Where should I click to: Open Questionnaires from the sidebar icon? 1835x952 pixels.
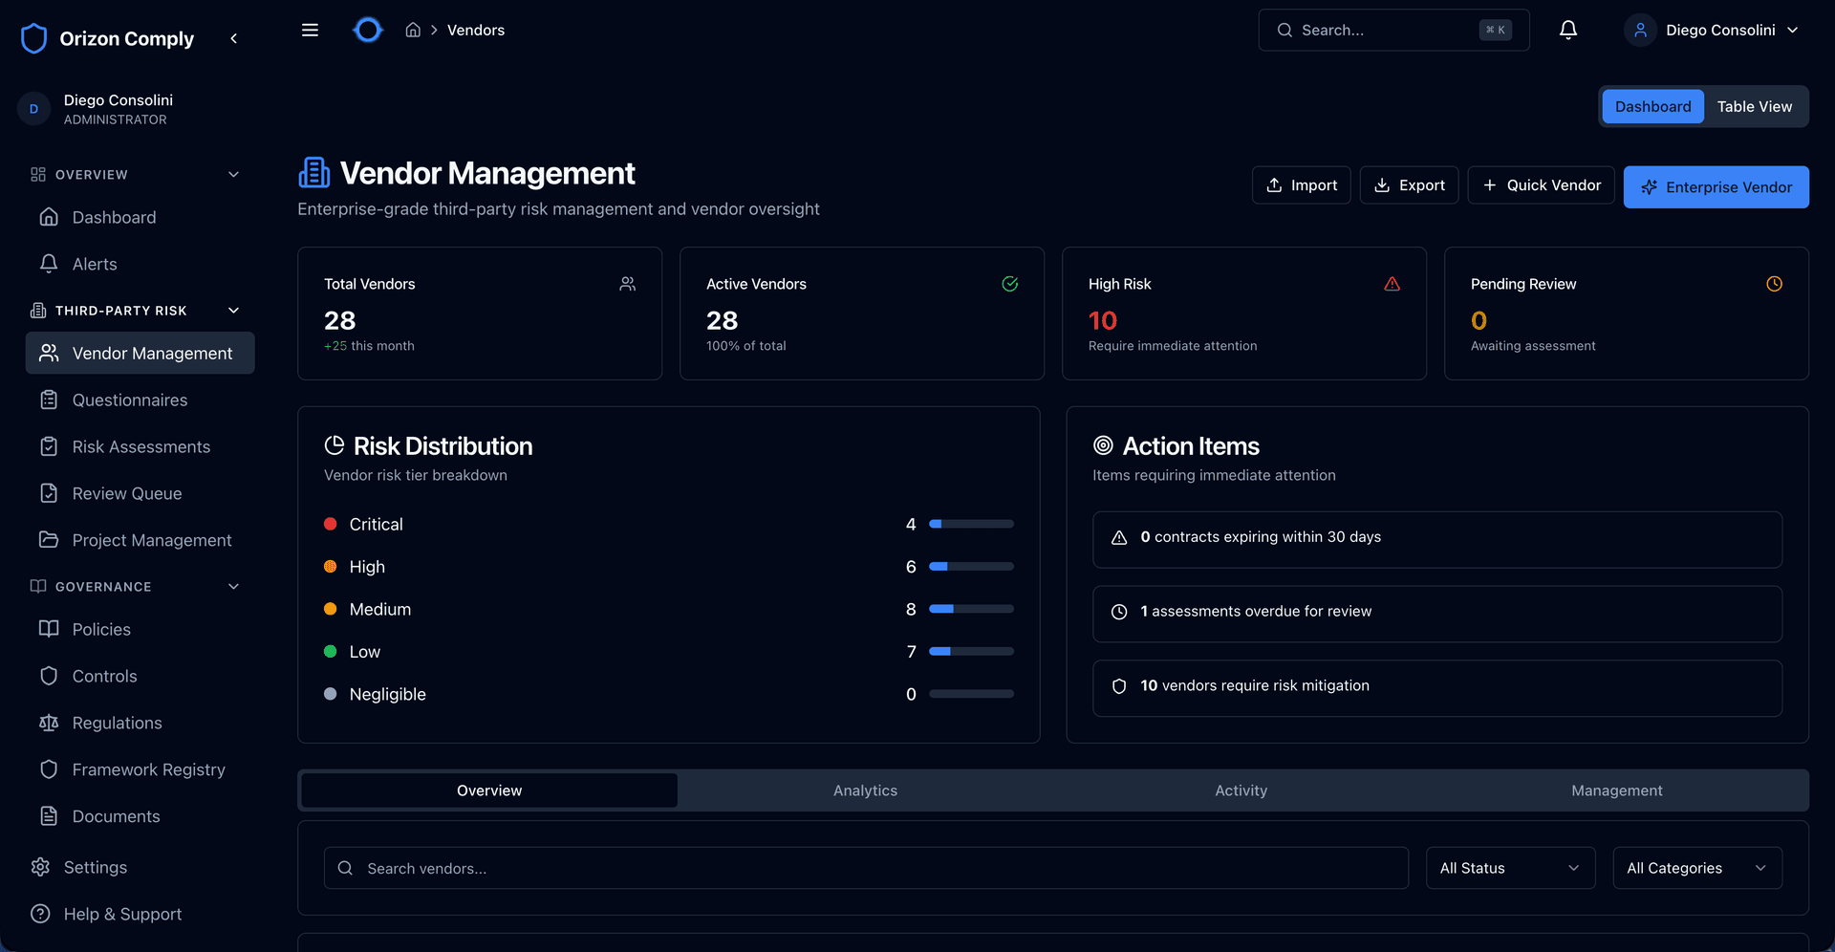[49, 400]
